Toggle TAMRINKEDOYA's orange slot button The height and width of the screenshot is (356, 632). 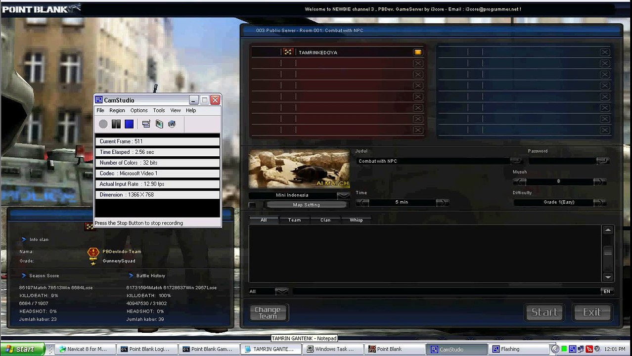(418, 52)
